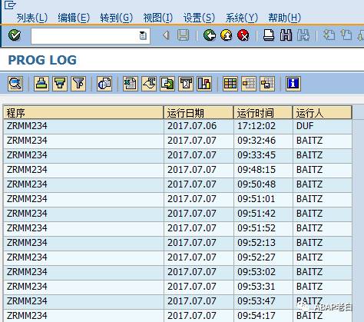This screenshot has width=364, height=322.
Task: Open word processing export icon
Action: tap(149, 84)
